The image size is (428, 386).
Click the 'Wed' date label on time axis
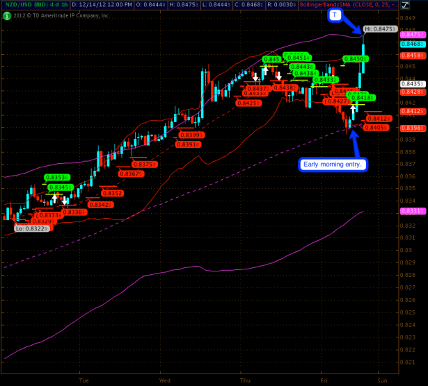[165, 380]
